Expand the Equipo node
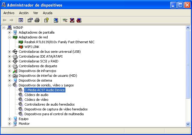Image resolution: width=192 pixels, height=135 pixels. tap(9, 119)
